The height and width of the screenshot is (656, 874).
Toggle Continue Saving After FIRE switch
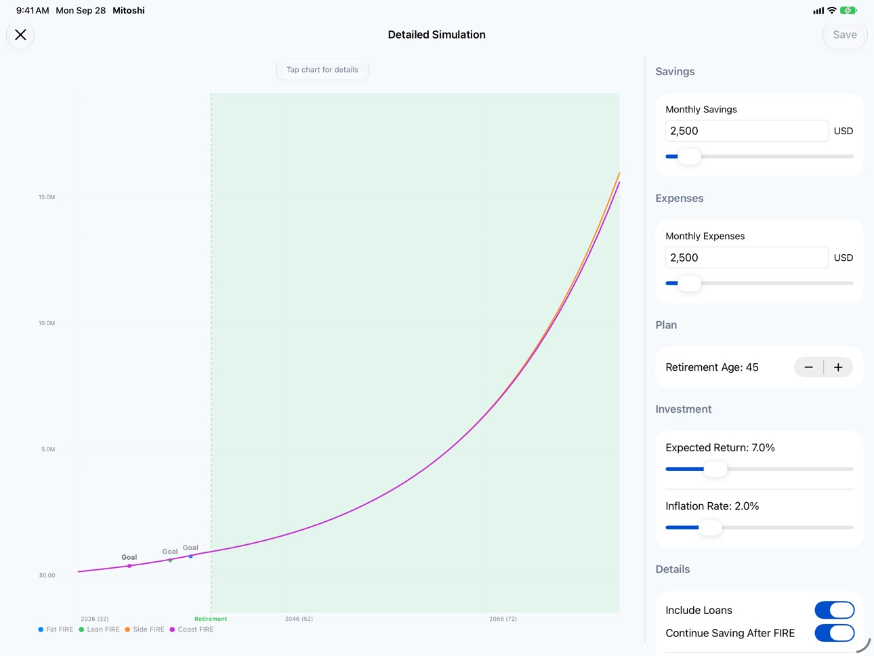coord(834,633)
